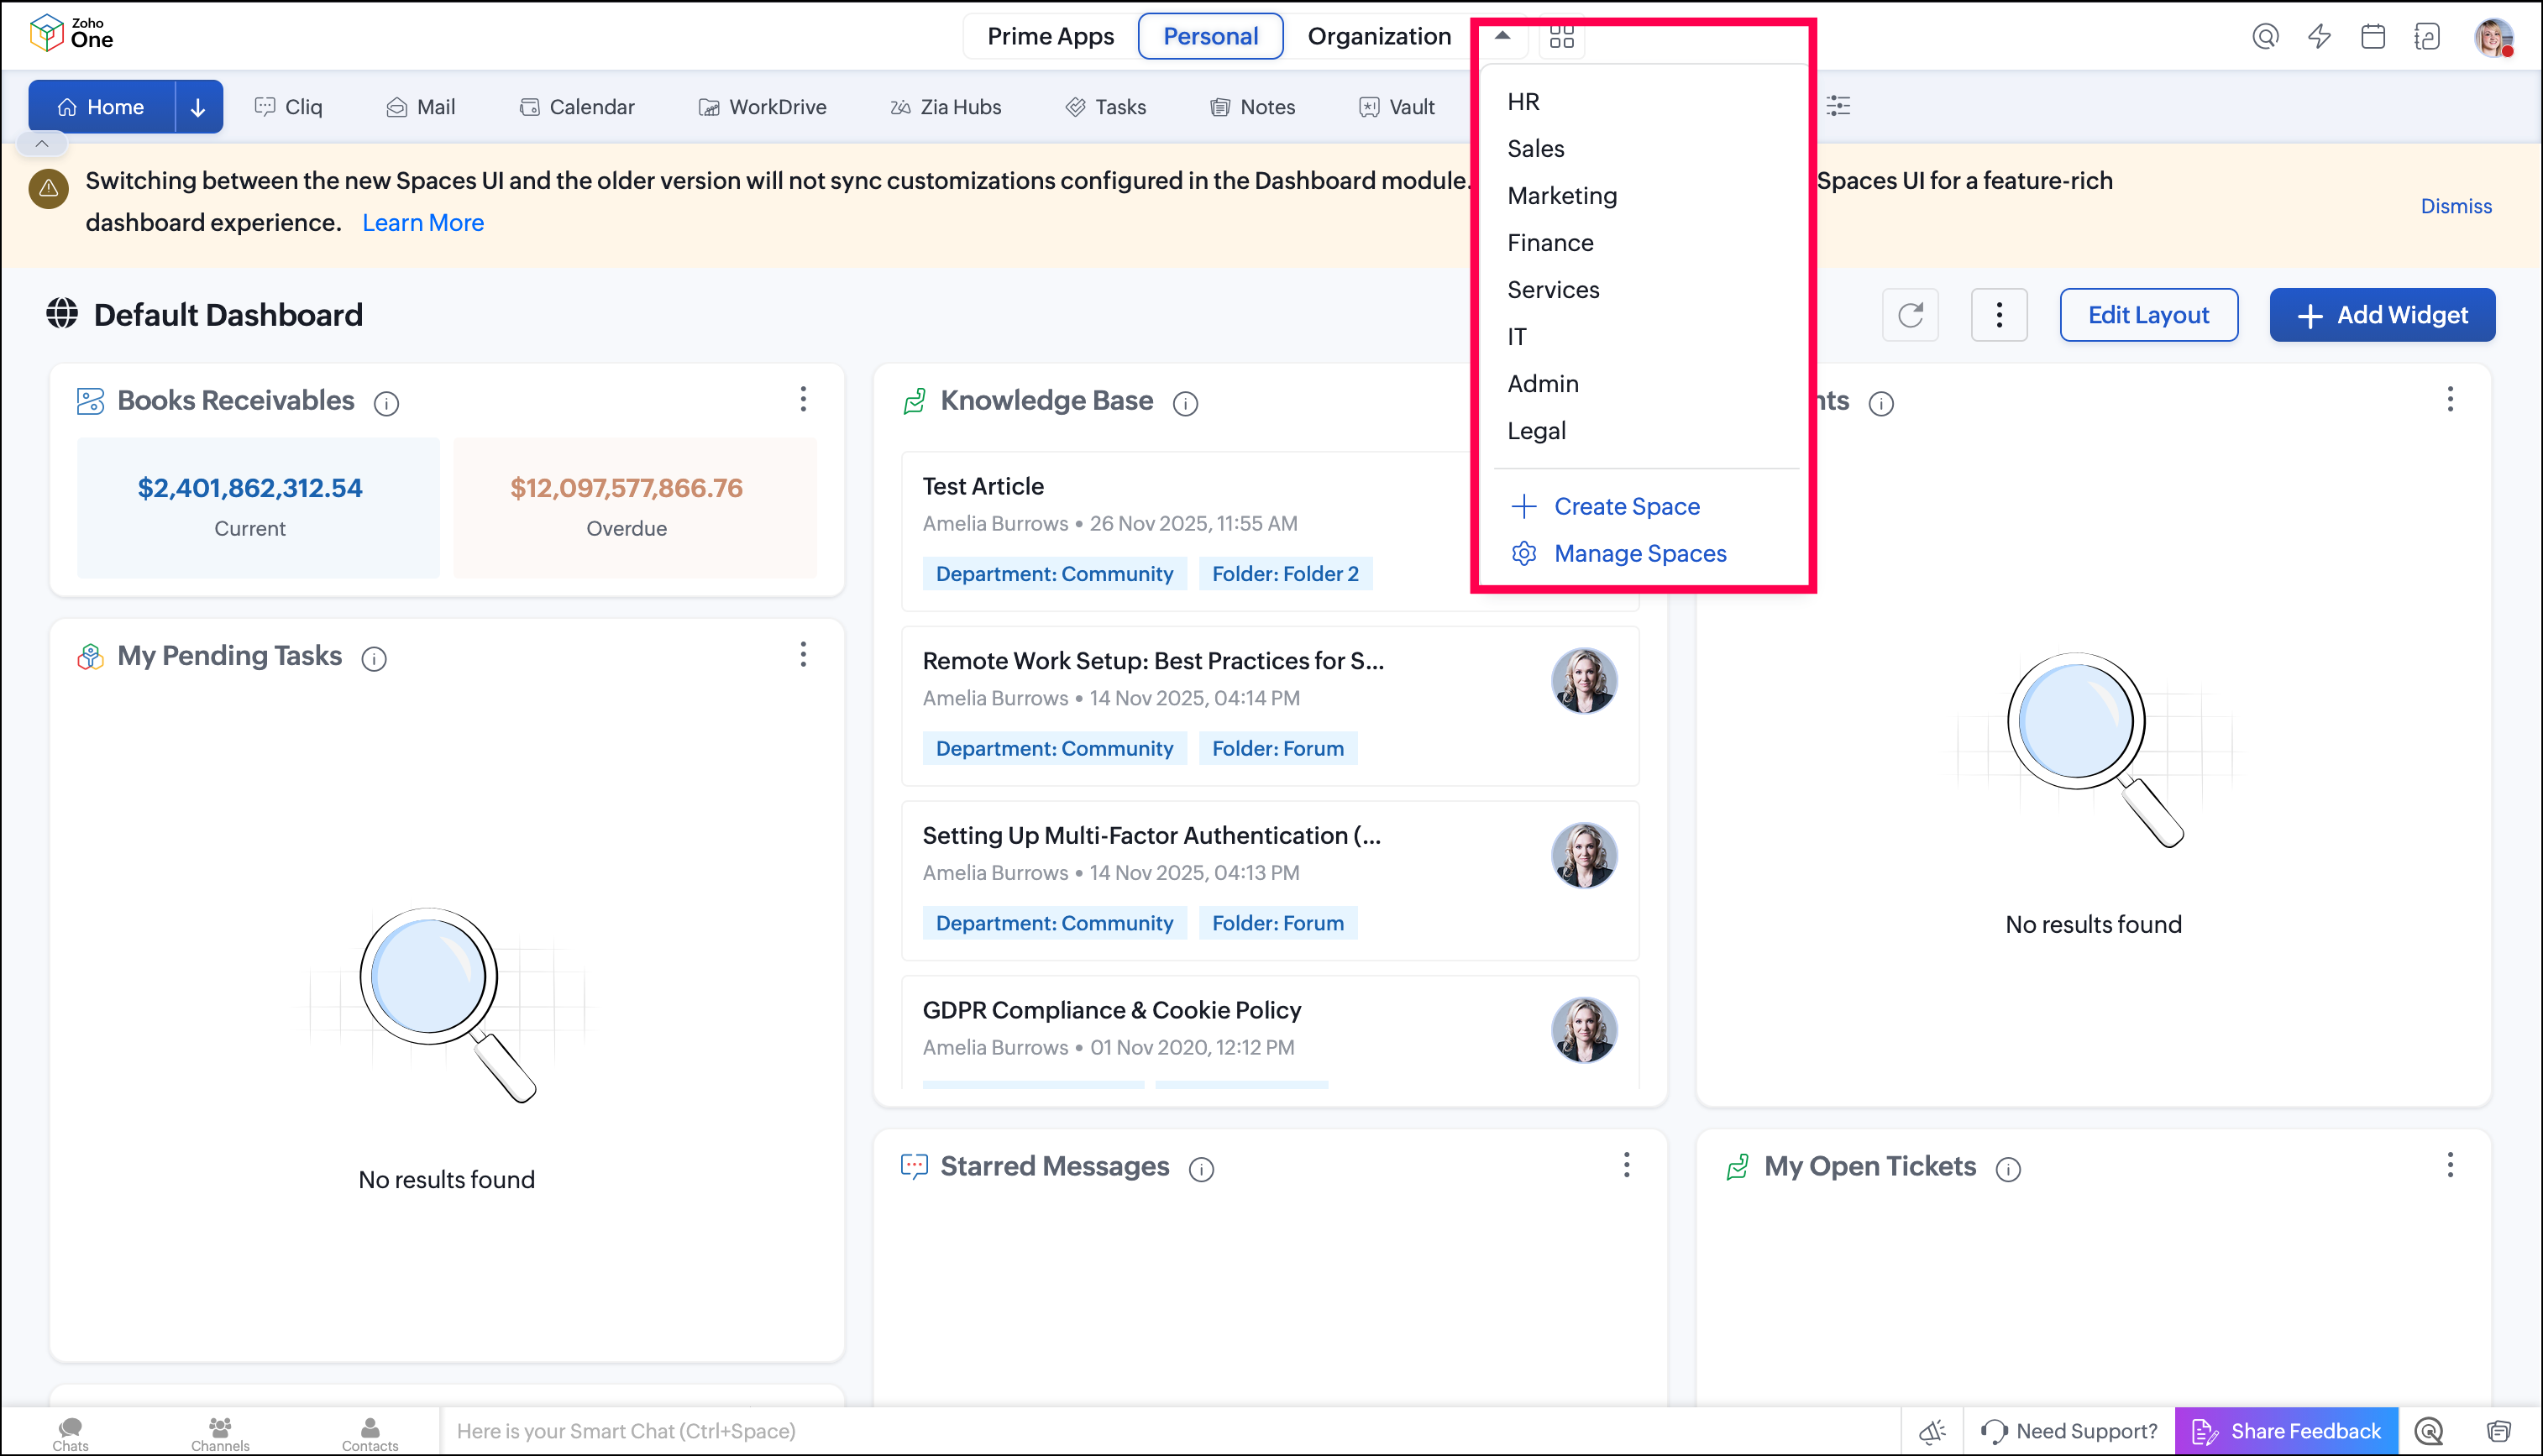Open the Test Article entry
The height and width of the screenshot is (1456, 2543).
tap(983, 487)
